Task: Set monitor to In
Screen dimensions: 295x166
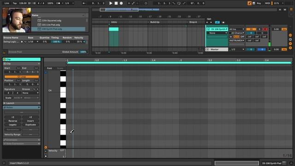Action: pyautogui.click(x=231, y=37)
